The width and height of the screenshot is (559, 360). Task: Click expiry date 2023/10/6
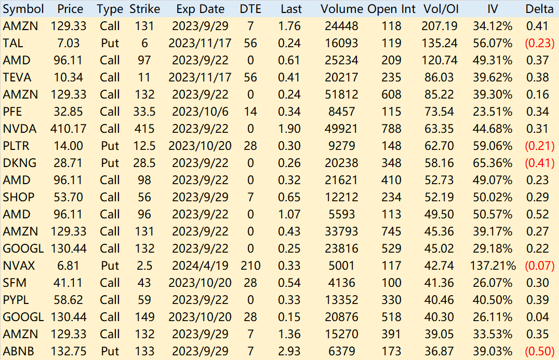pyautogui.click(x=201, y=112)
